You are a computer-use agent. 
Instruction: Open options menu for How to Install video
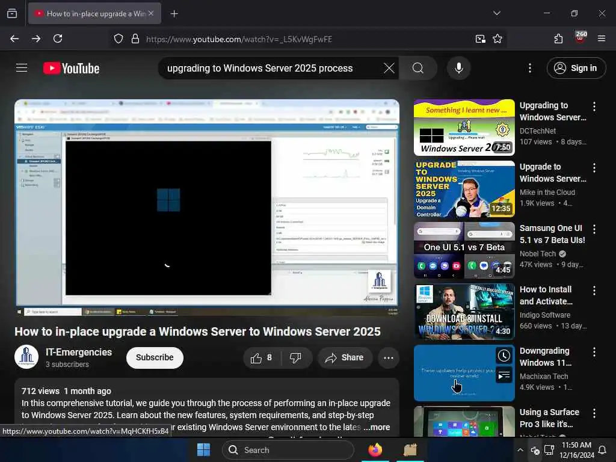pos(594,291)
